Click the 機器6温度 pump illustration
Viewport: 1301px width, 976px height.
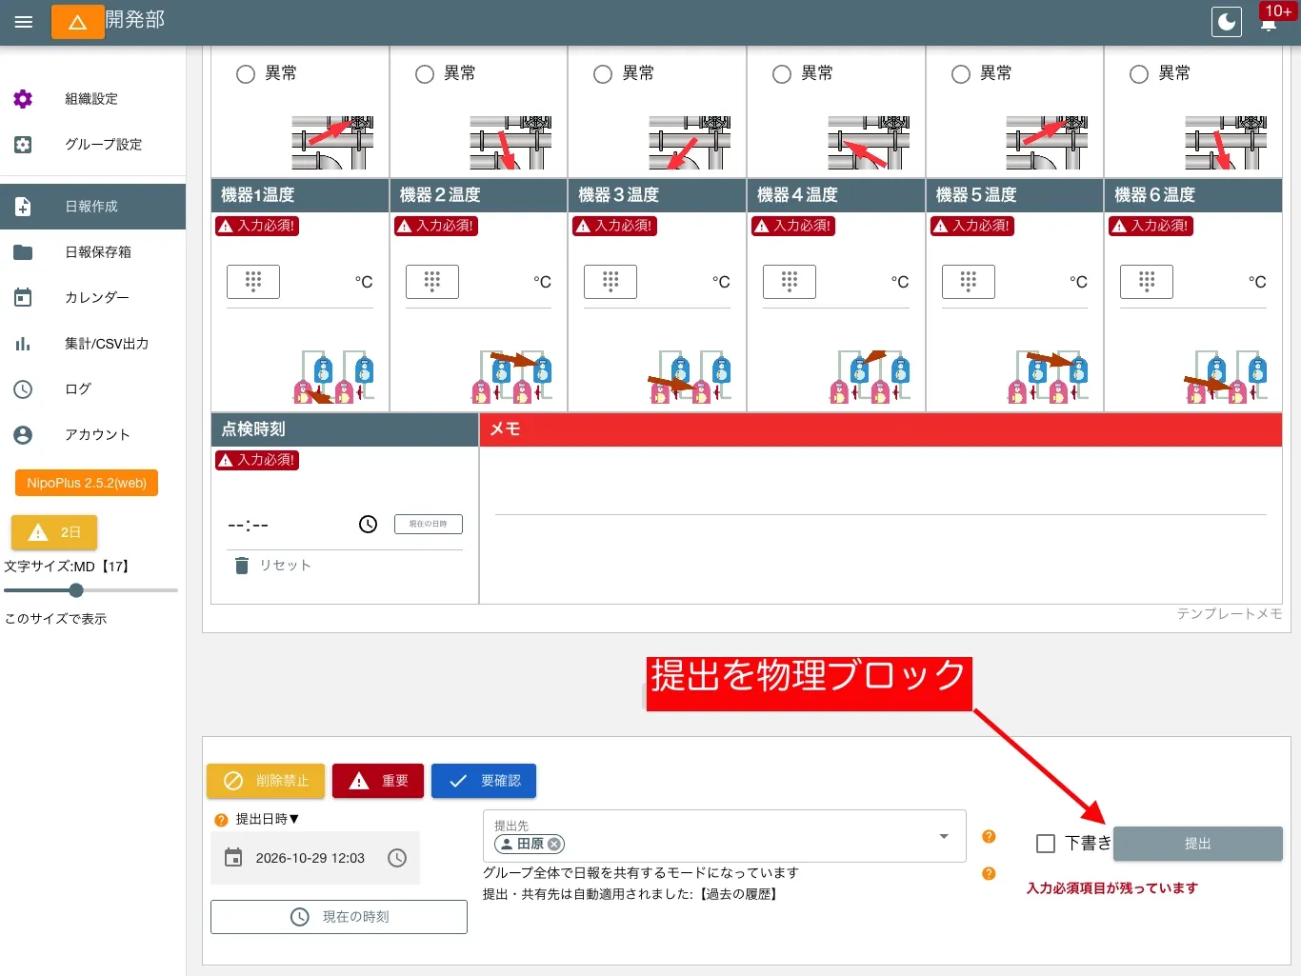tap(1228, 377)
